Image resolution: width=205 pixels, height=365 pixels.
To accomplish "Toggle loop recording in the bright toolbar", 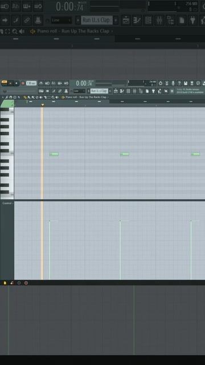I will (66, 83).
